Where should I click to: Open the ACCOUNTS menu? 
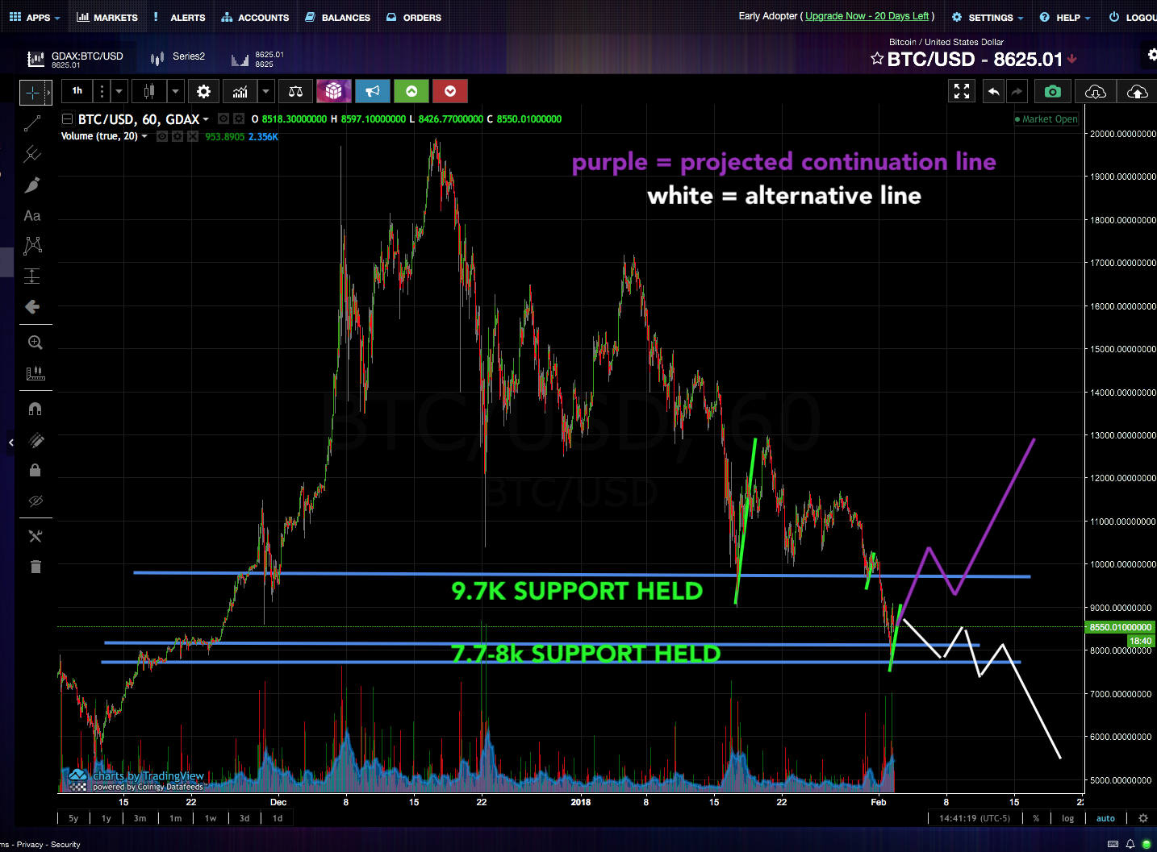(255, 17)
